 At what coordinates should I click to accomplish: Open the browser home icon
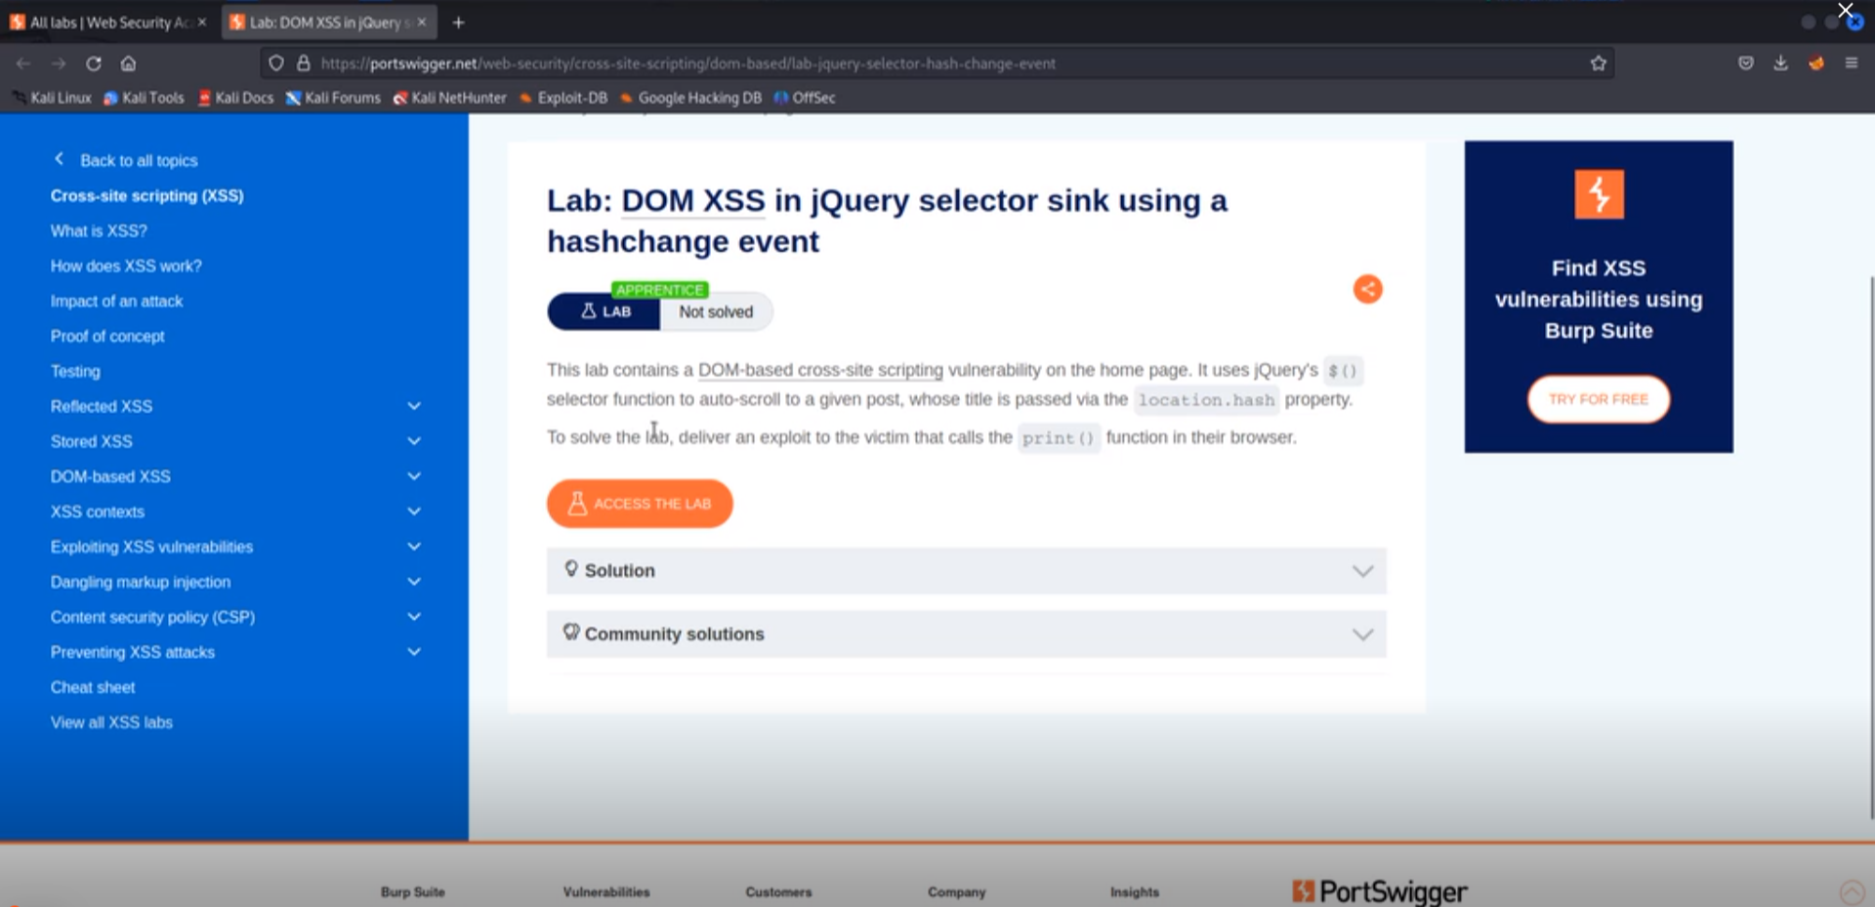[x=128, y=63]
